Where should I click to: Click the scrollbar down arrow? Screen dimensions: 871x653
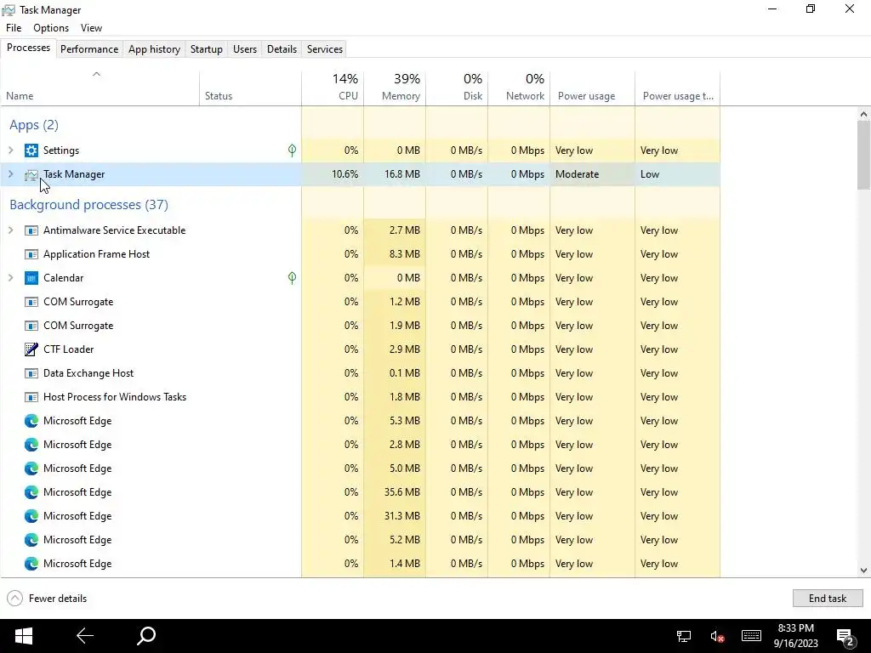pos(863,571)
